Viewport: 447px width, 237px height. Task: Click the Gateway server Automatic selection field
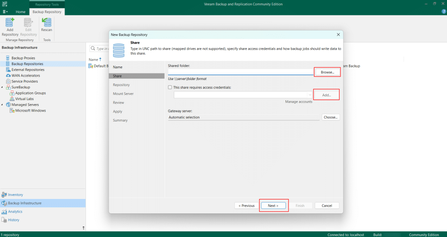click(244, 117)
